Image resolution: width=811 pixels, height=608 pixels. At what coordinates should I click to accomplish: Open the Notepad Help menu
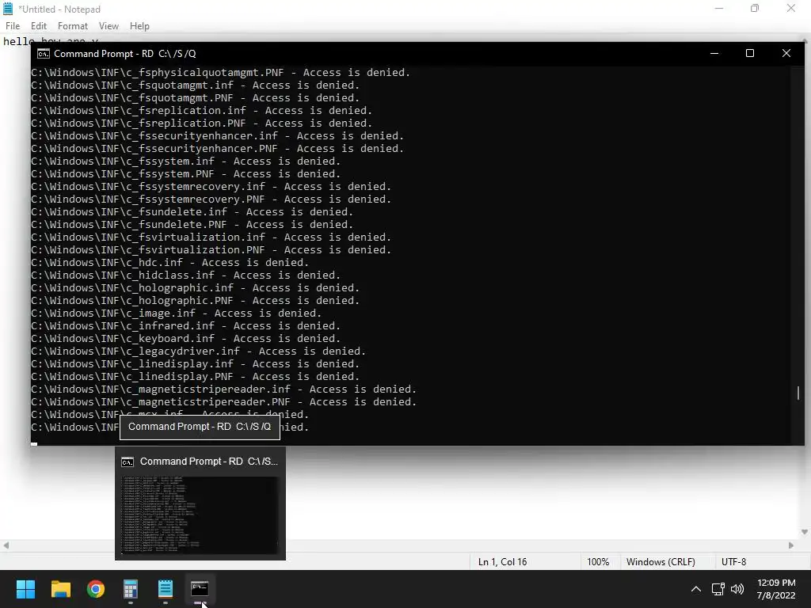139,26
